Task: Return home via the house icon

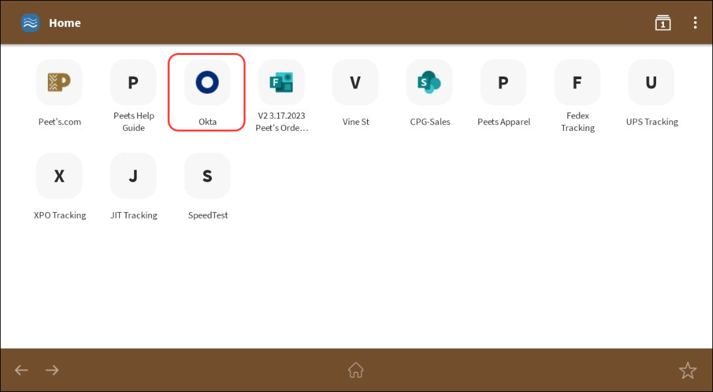Action: click(356, 370)
